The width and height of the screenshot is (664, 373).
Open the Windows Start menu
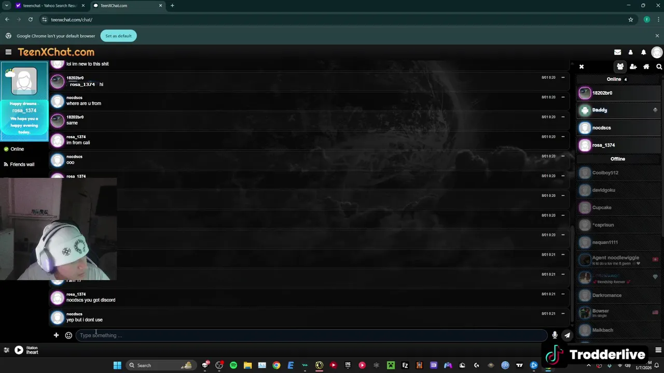coord(117,365)
